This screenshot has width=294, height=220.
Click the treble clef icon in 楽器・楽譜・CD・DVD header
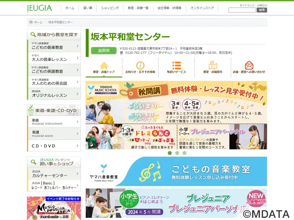tap(31, 110)
